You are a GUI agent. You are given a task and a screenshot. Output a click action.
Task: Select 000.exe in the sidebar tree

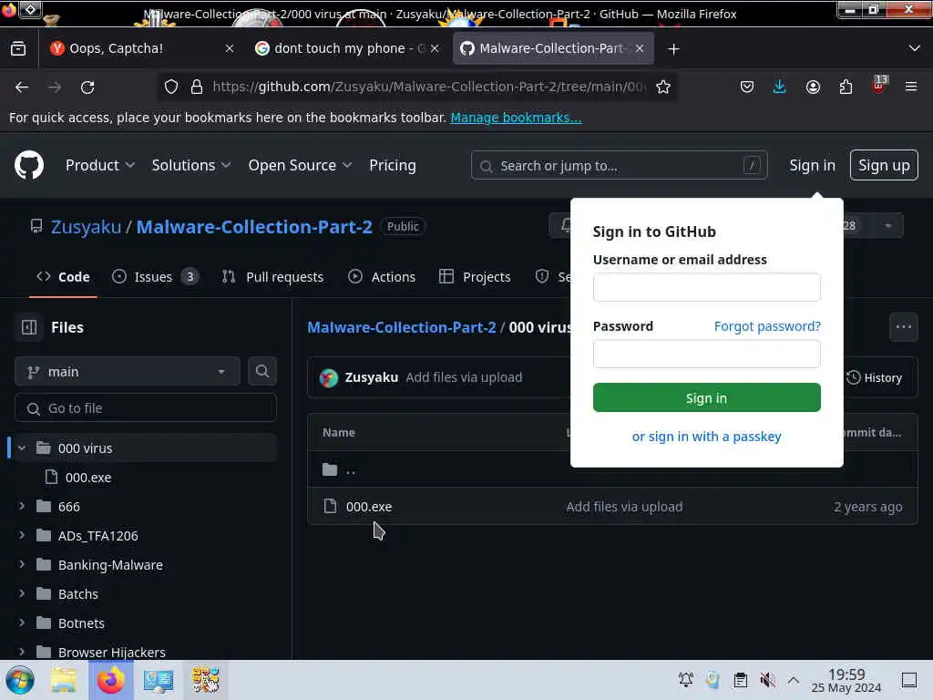point(88,478)
